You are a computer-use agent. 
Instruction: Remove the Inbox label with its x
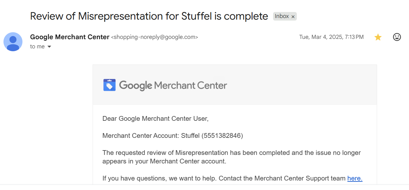point(293,16)
